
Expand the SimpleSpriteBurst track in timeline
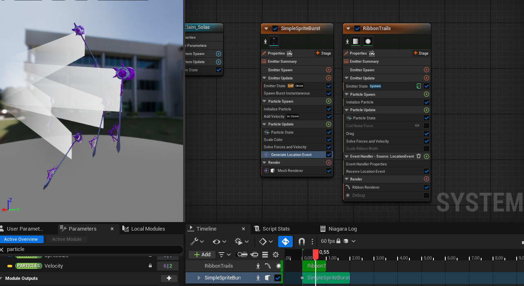pos(199,278)
